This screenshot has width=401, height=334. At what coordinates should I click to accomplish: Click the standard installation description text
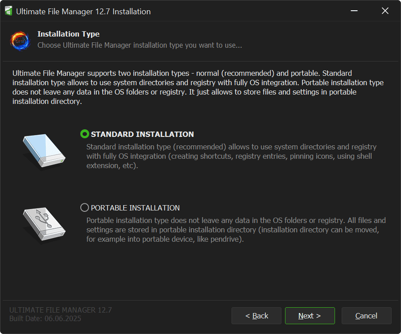pos(231,156)
